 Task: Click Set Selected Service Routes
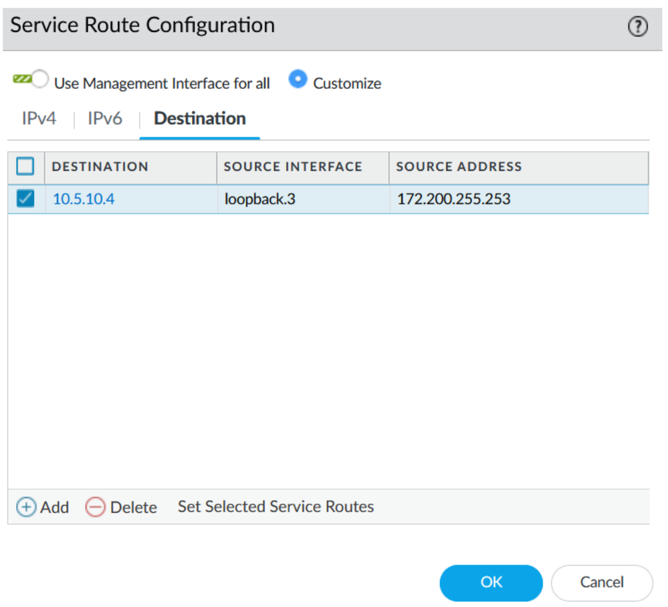coord(275,507)
